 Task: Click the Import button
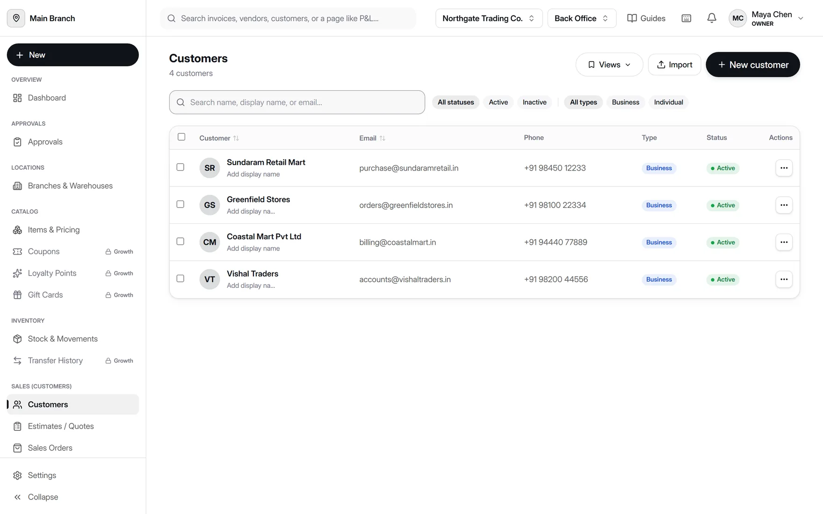[674, 64]
